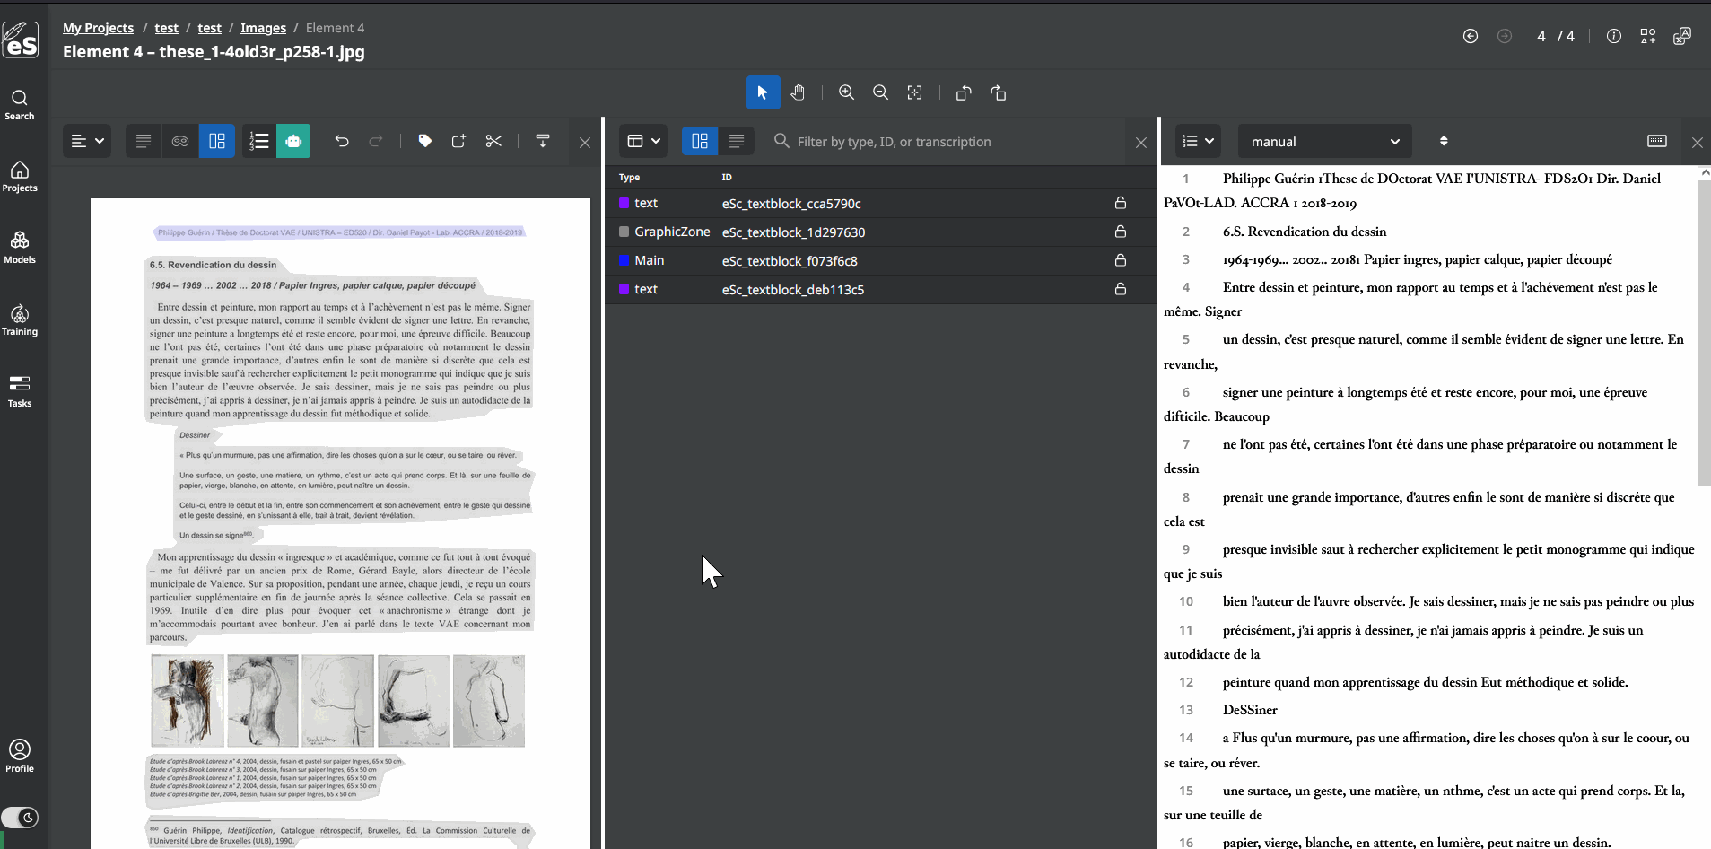Unlock eSc_textblock_cca5790c row lock
The height and width of the screenshot is (849, 1711).
click(x=1121, y=203)
